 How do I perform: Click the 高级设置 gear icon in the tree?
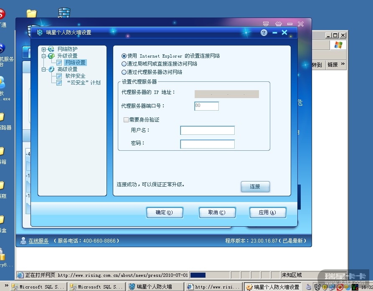(x=51, y=69)
